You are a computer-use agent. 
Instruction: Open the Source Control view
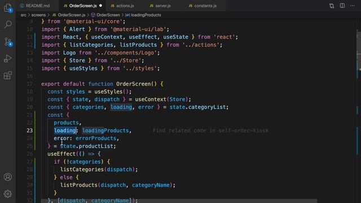[x=8, y=42]
